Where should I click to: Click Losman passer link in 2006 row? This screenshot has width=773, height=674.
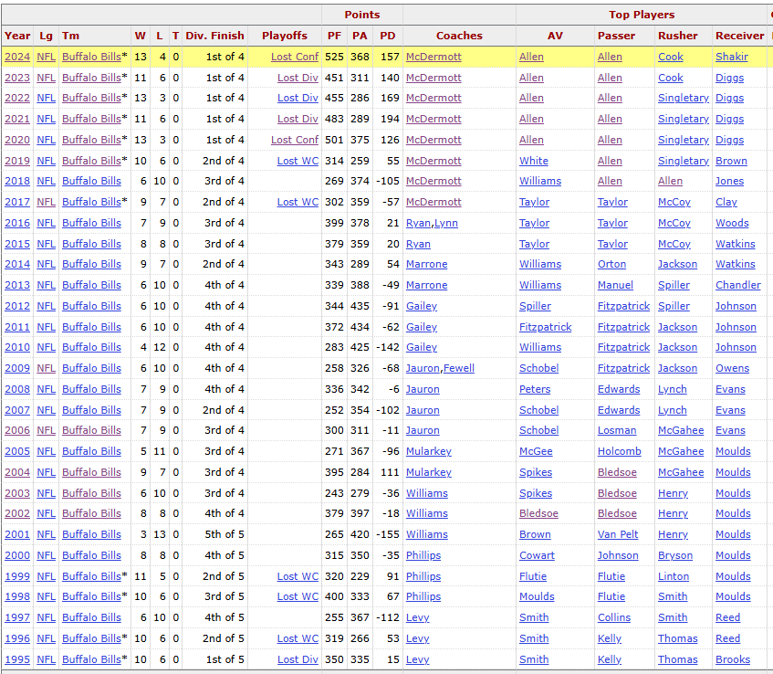tap(617, 431)
